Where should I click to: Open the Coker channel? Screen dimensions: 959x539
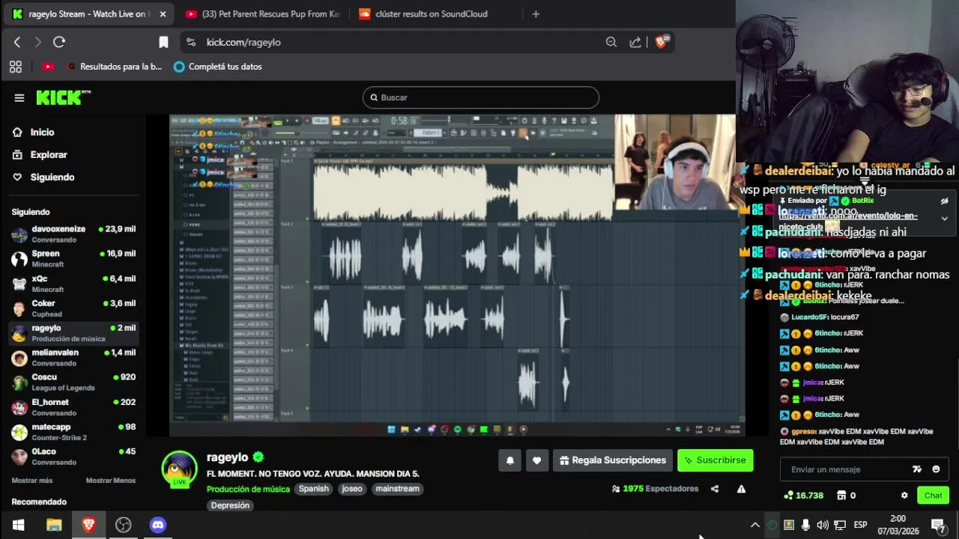(73, 308)
